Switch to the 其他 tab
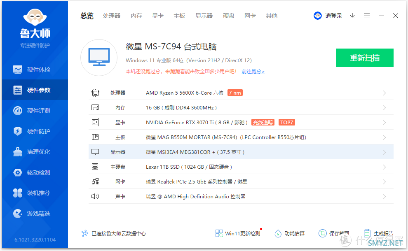 tap(272, 16)
